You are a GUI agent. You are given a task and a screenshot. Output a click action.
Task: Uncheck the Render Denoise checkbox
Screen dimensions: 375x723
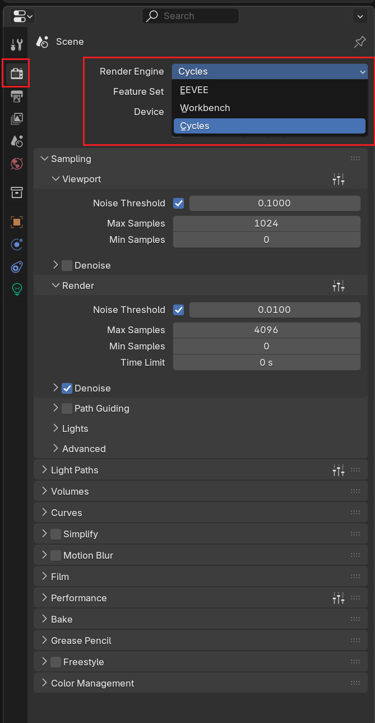tap(67, 388)
